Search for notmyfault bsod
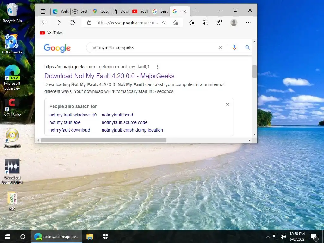Image resolution: width=324 pixels, height=243 pixels. (x=117, y=115)
